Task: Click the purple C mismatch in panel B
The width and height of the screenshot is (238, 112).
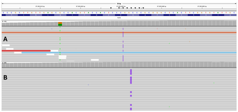Action: (x=88, y=85)
